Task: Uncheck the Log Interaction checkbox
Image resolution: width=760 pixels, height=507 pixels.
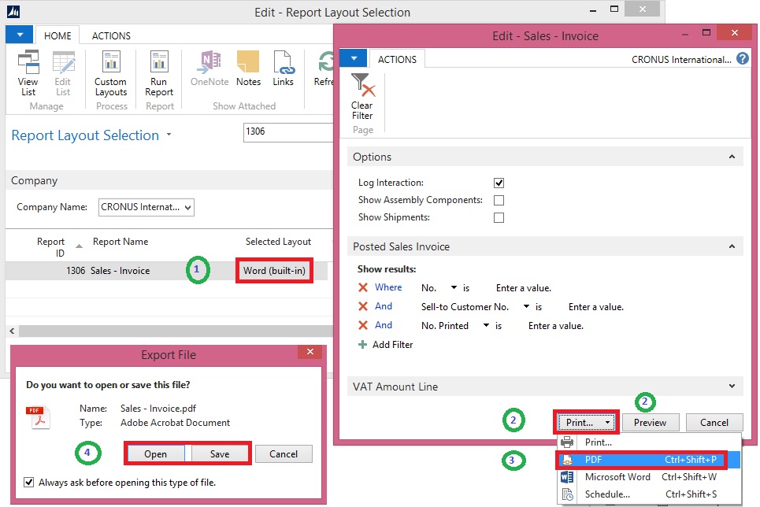Action: 499,183
